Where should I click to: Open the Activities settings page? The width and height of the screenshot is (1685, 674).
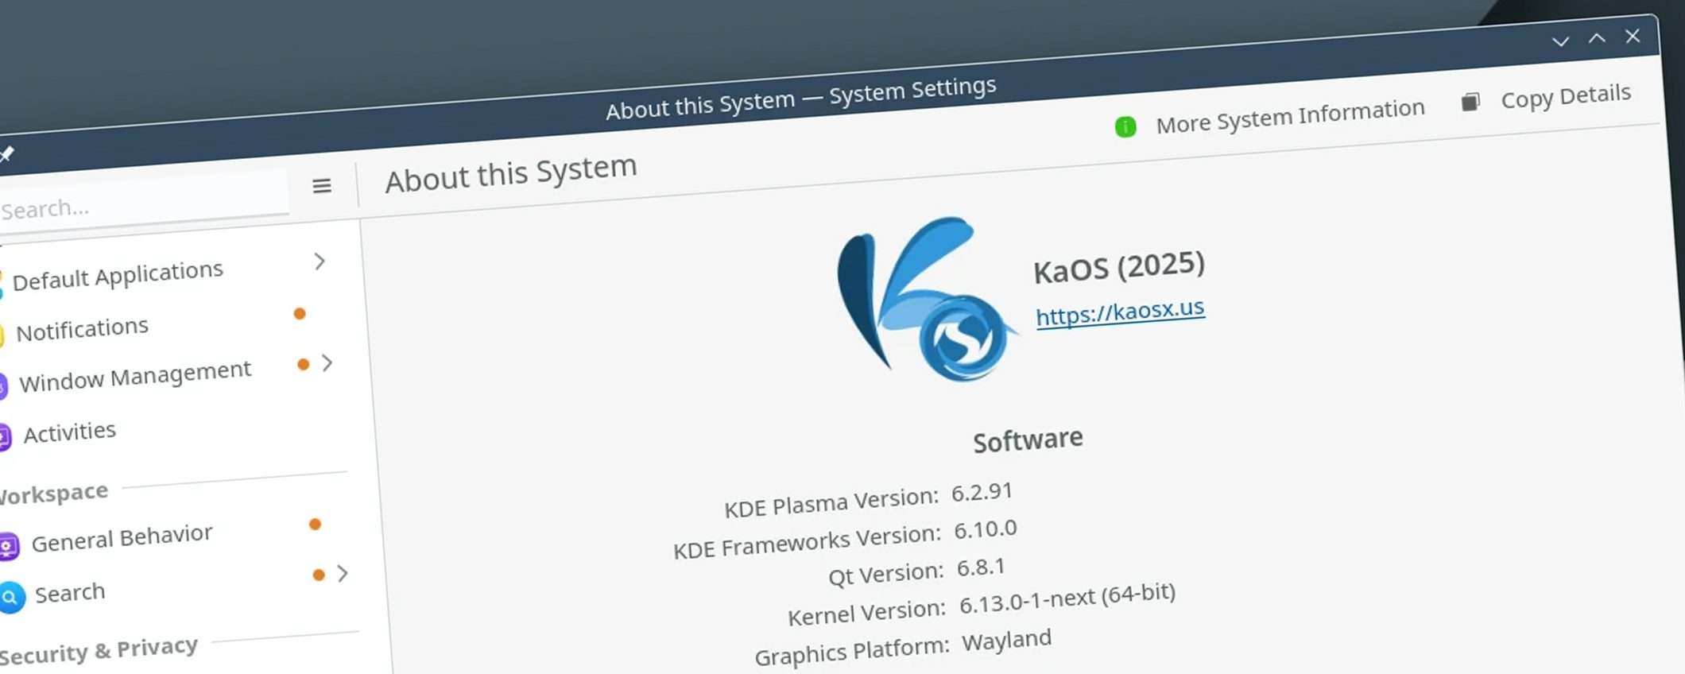tap(69, 432)
